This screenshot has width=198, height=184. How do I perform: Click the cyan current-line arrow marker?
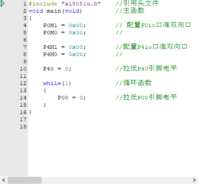[3, 4]
